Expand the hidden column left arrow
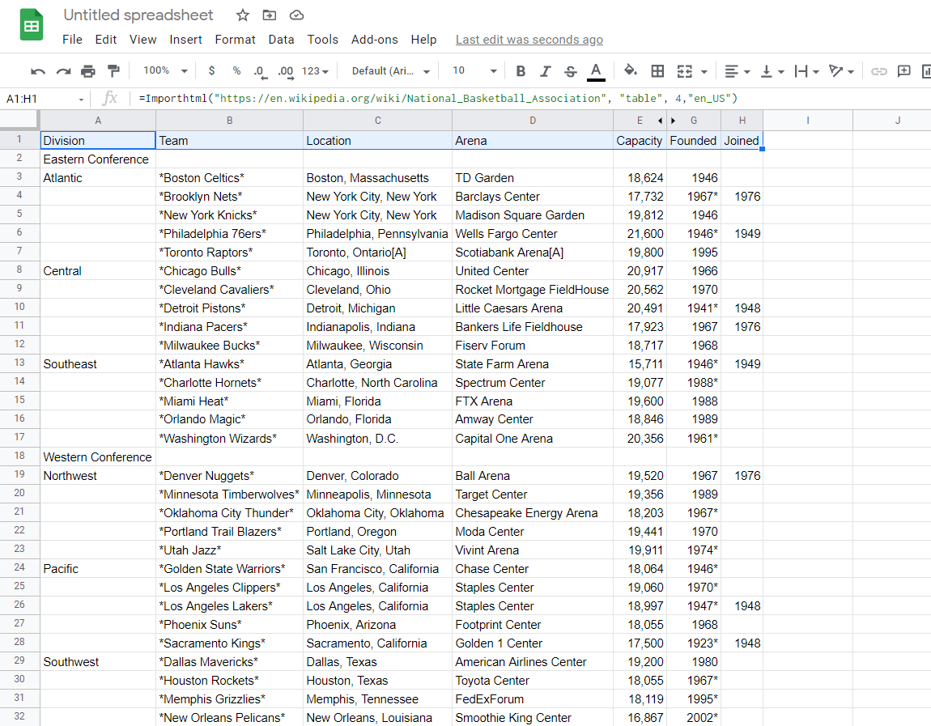Image resolution: width=931 pixels, height=726 pixels. pos(660,121)
